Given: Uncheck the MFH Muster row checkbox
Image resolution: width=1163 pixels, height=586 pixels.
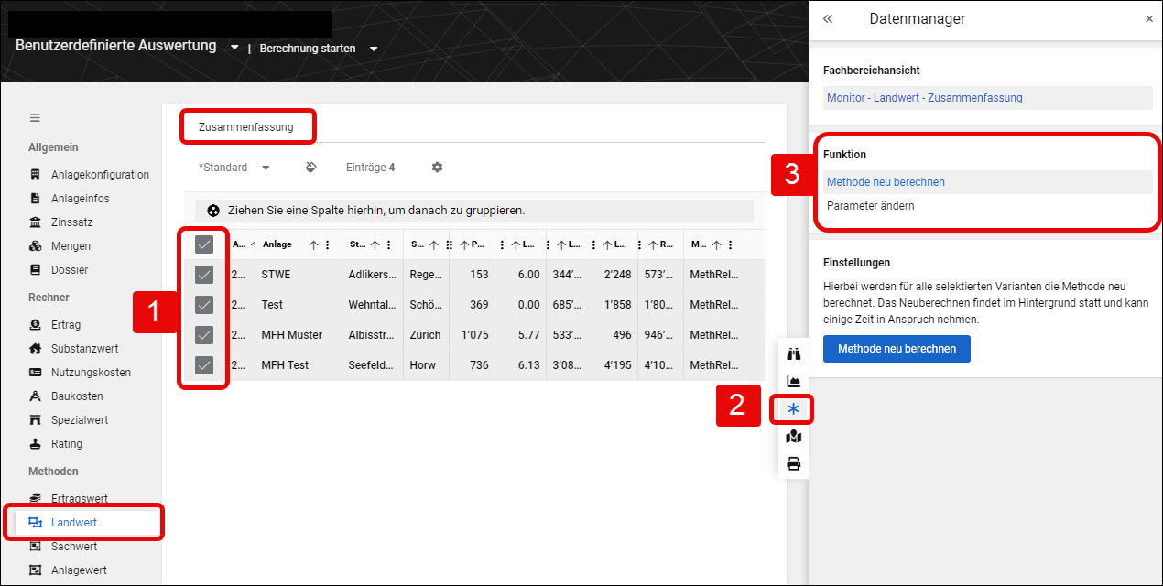Looking at the screenshot, I should tap(204, 334).
